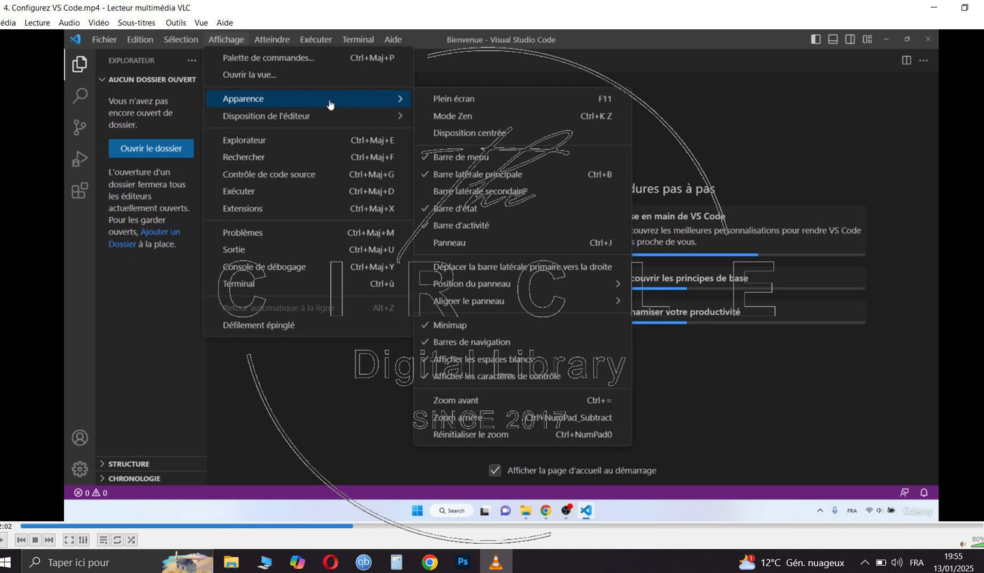The width and height of the screenshot is (984, 573).
Task: Select the Source Control icon
Action: pyautogui.click(x=79, y=127)
